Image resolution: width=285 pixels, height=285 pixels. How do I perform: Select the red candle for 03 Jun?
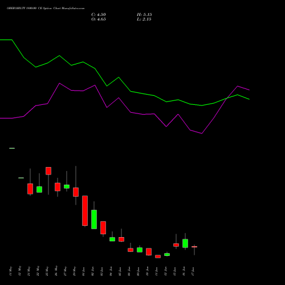(103, 227)
